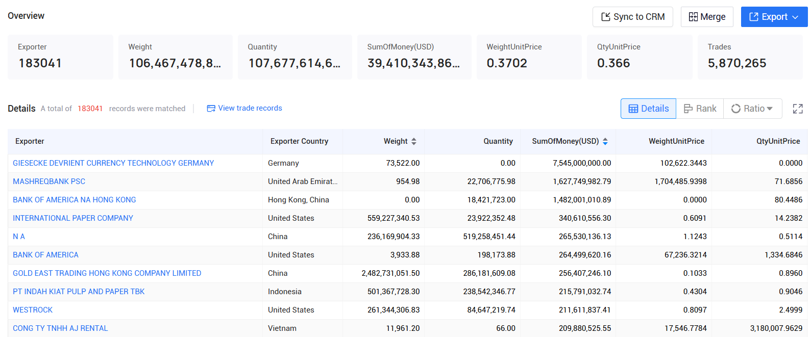Click the United Arab Emirates country cell
Viewport: 811px width, 337px height.
pyautogui.click(x=303, y=182)
